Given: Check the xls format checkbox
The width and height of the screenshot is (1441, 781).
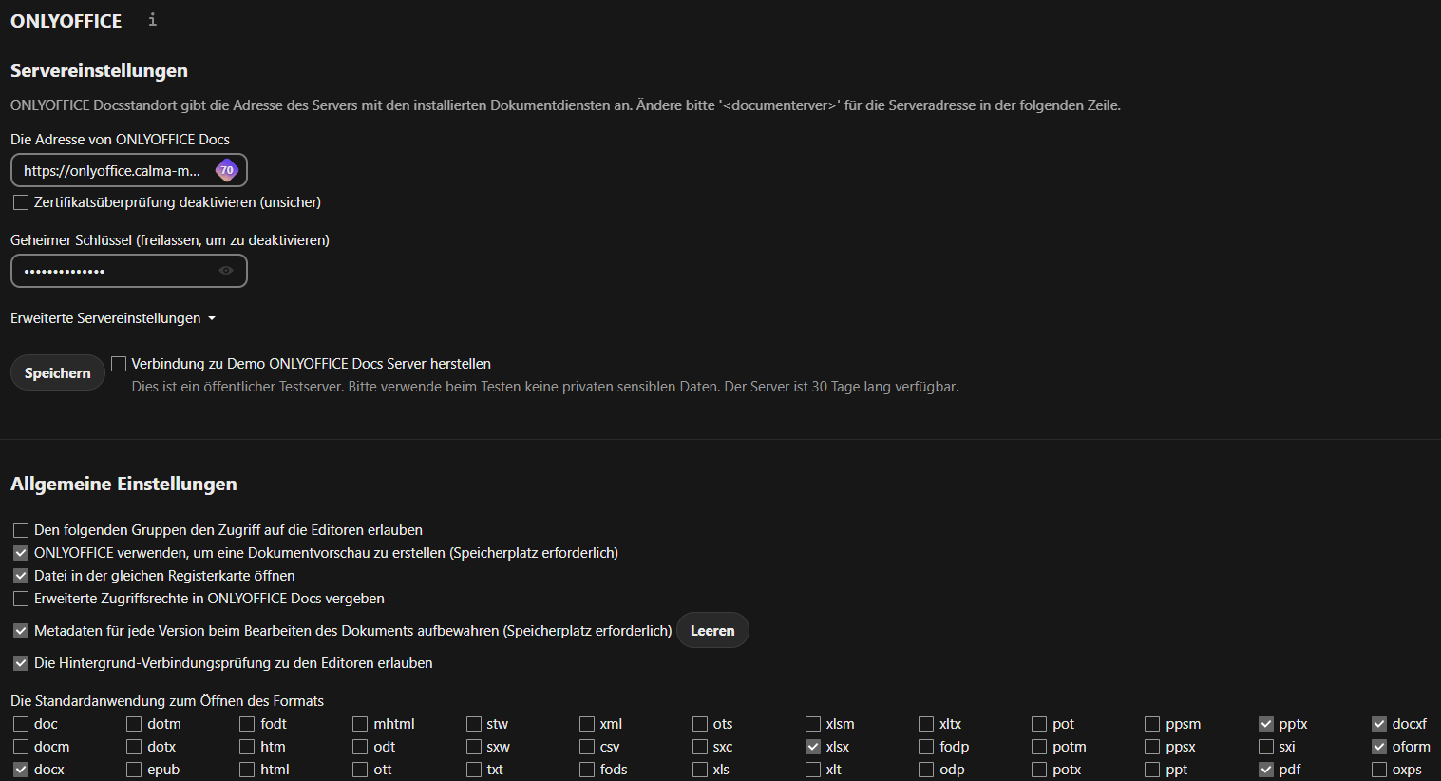Looking at the screenshot, I should point(700,770).
